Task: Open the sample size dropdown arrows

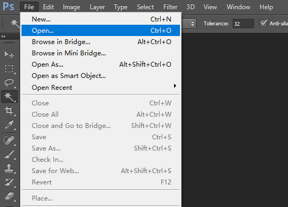Action: [x=192, y=24]
